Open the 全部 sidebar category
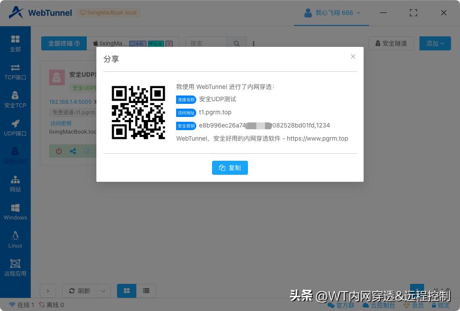Viewport: 460px width, 311px height. coord(15,44)
